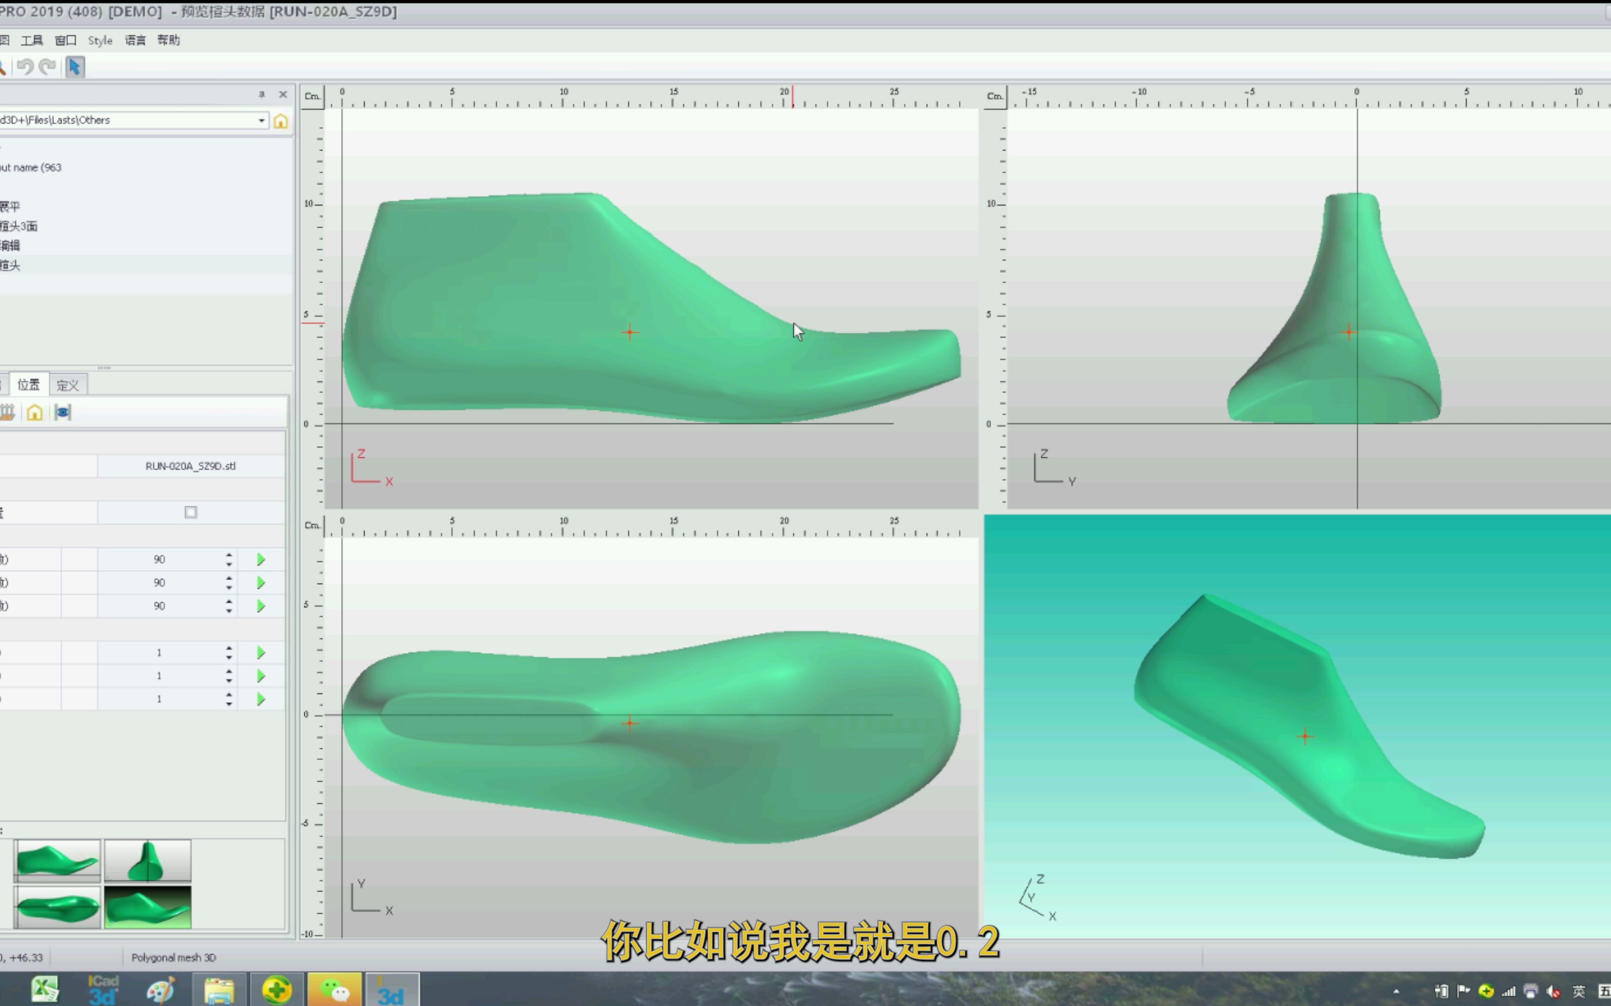Switch to the 位置 tab
This screenshot has width=1611, height=1006.
click(28, 385)
